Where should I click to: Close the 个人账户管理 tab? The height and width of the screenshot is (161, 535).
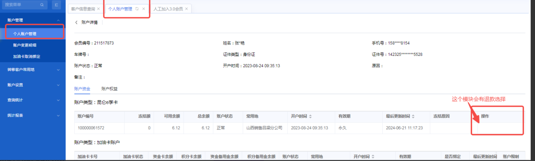[143, 9]
